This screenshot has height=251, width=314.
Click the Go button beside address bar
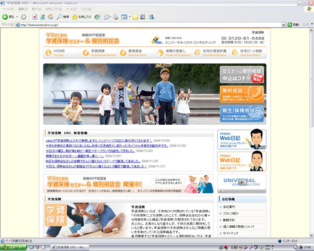(x=293, y=25)
